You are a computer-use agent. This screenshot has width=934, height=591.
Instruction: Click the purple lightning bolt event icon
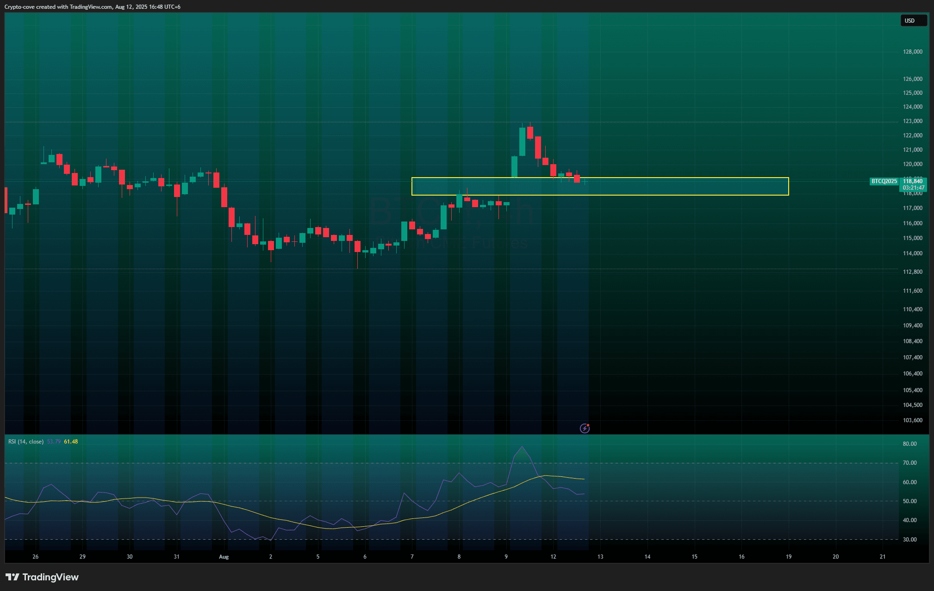pyautogui.click(x=585, y=428)
